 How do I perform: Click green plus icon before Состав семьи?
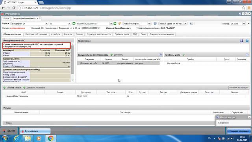point(4,88)
